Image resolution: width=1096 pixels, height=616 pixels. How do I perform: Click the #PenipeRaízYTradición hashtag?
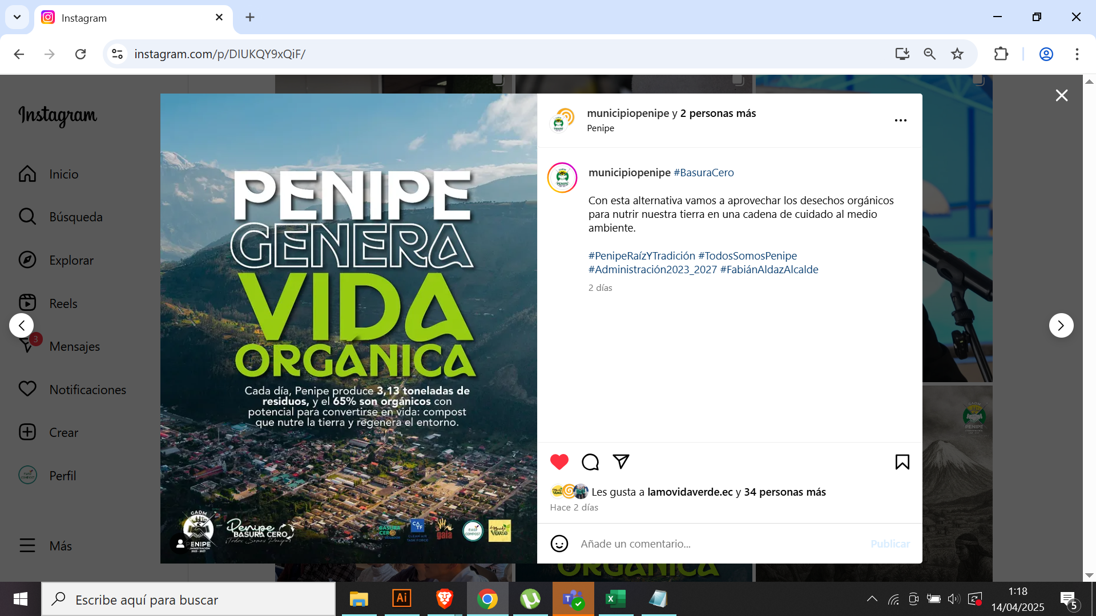642,256
